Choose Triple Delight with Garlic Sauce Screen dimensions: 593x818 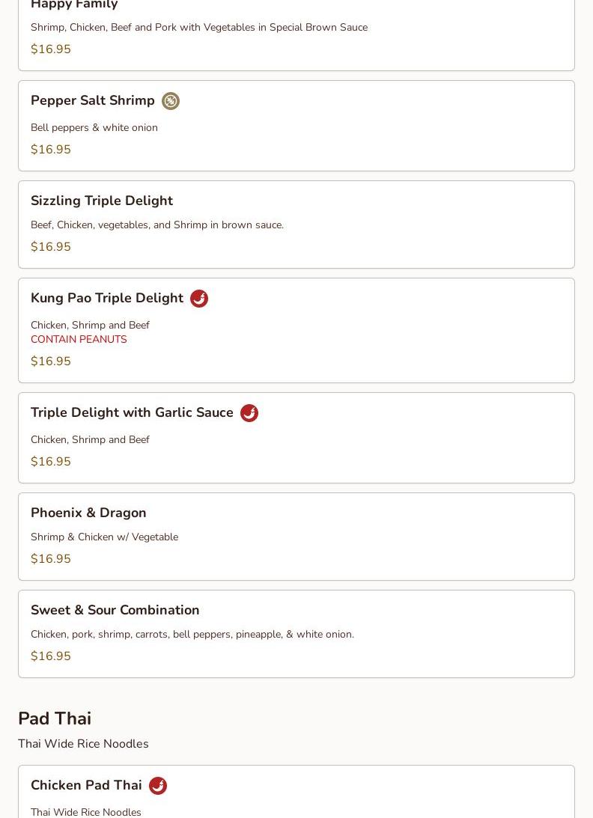132,412
